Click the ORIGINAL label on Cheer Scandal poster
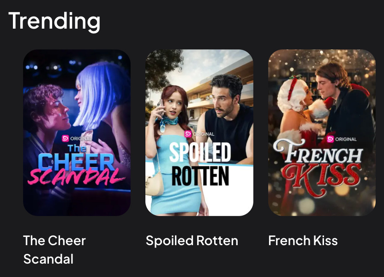The height and width of the screenshot is (277, 384). tap(81, 138)
